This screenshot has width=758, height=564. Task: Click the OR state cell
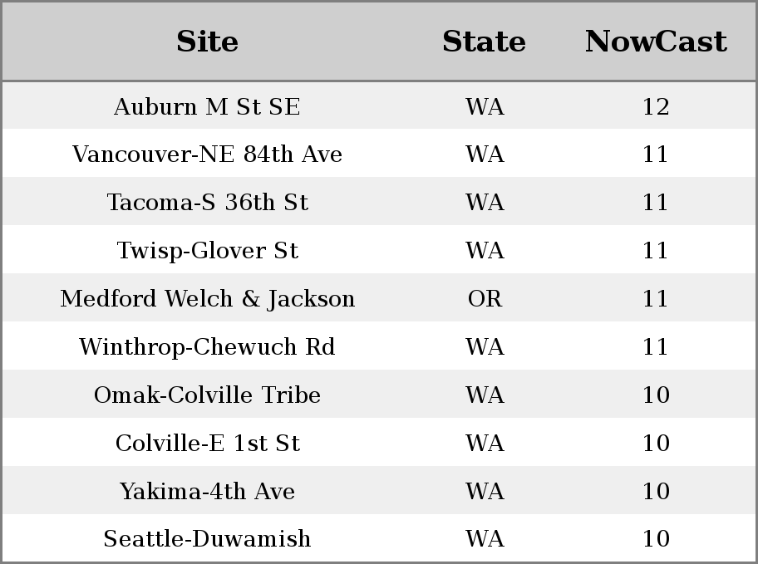(485, 299)
